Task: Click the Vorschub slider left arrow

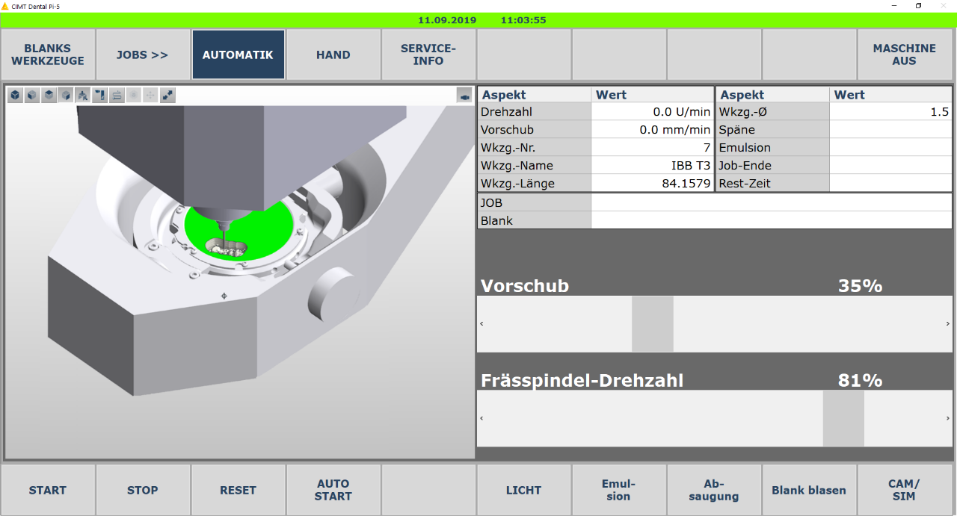Action: [481, 324]
